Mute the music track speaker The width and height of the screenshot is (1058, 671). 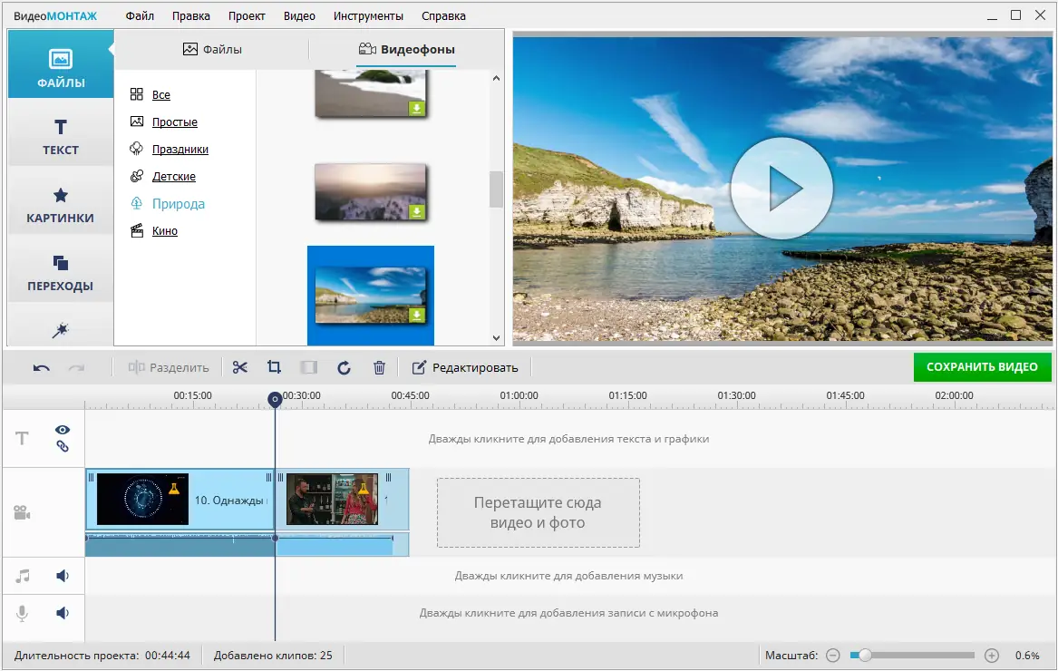(x=63, y=576)
